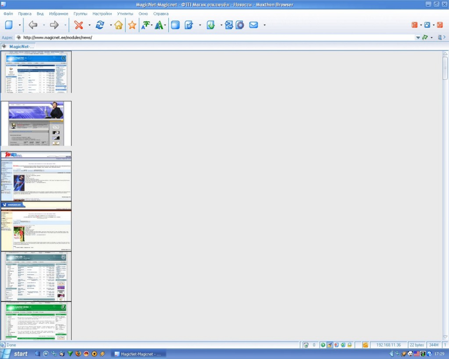Click into the address URL field
The width and height of the screenshot is (449, 359).
[210, 37]
